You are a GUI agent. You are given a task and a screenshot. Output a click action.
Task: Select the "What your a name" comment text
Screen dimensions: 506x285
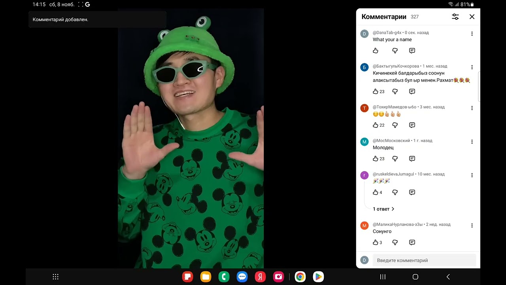tap(392, 40)
